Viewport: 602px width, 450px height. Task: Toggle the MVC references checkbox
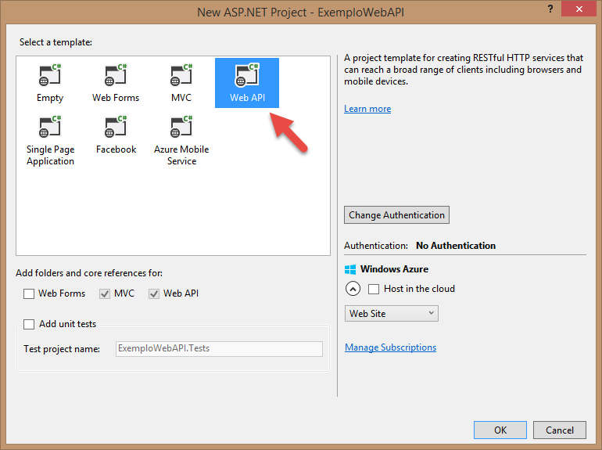click(105, 293)
